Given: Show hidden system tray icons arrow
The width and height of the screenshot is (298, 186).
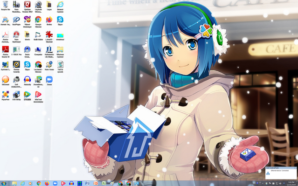Looking at the screenshot, I should pos(263,183).
